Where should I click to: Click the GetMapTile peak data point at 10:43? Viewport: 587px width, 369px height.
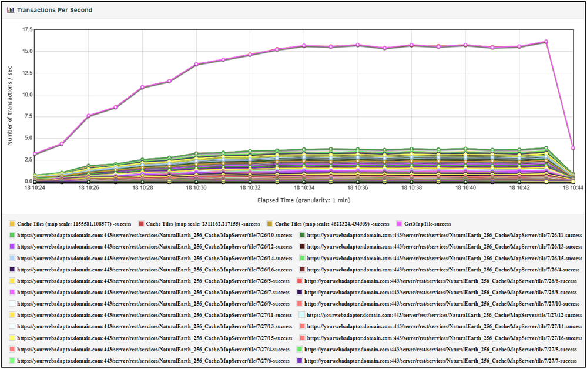point(546,42)
